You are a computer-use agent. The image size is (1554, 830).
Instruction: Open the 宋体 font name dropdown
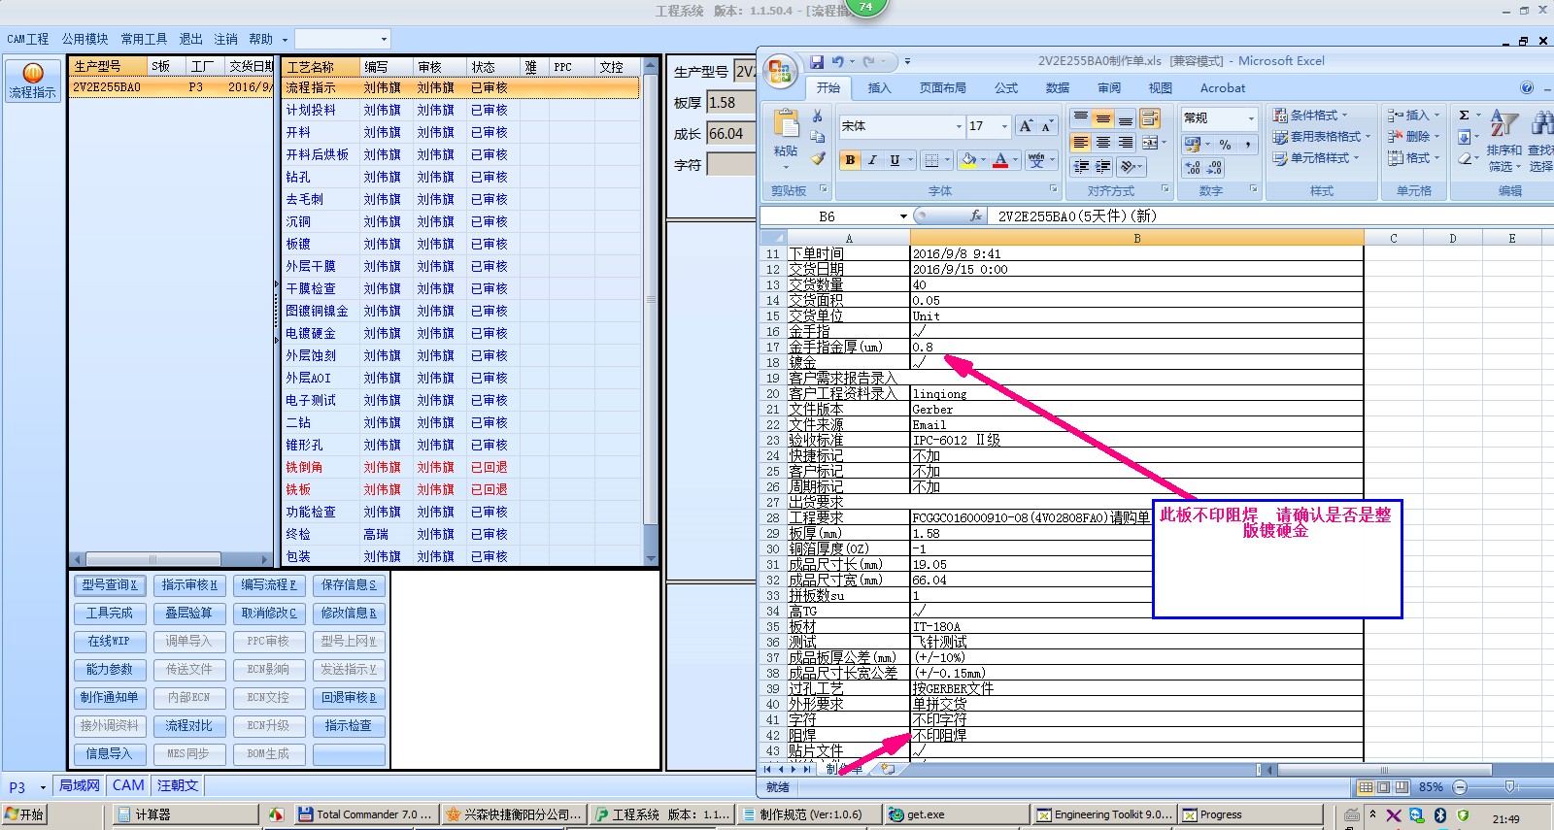(958, 126)
